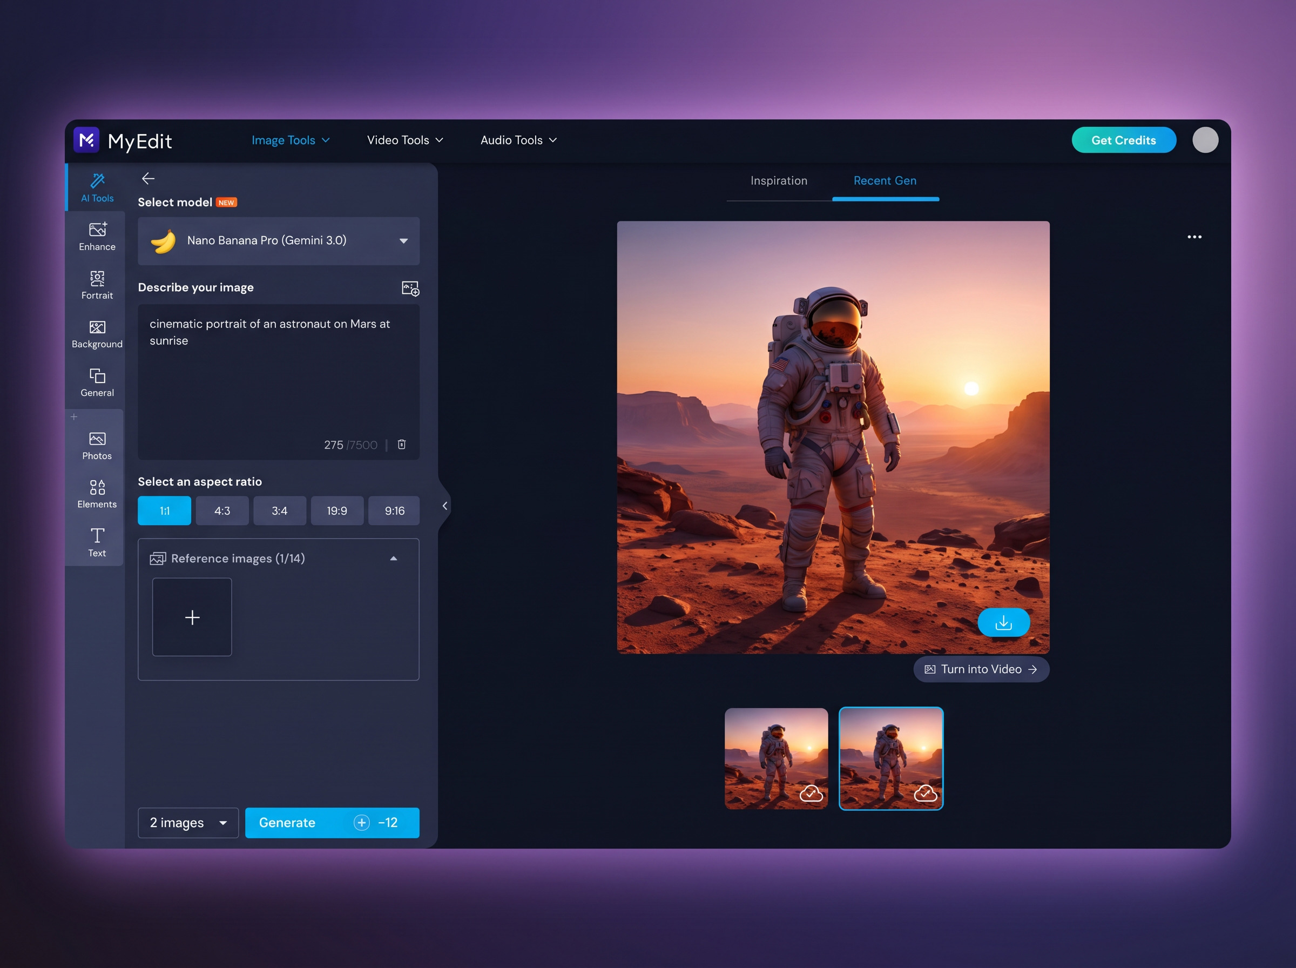Open the 2 images count dropdown

point(188,823)
